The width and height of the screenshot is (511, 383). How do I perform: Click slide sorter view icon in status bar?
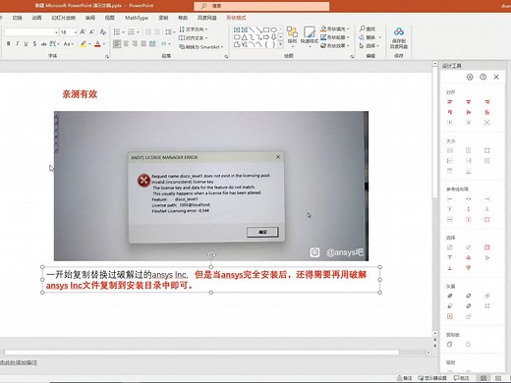[x=498, y=378]
